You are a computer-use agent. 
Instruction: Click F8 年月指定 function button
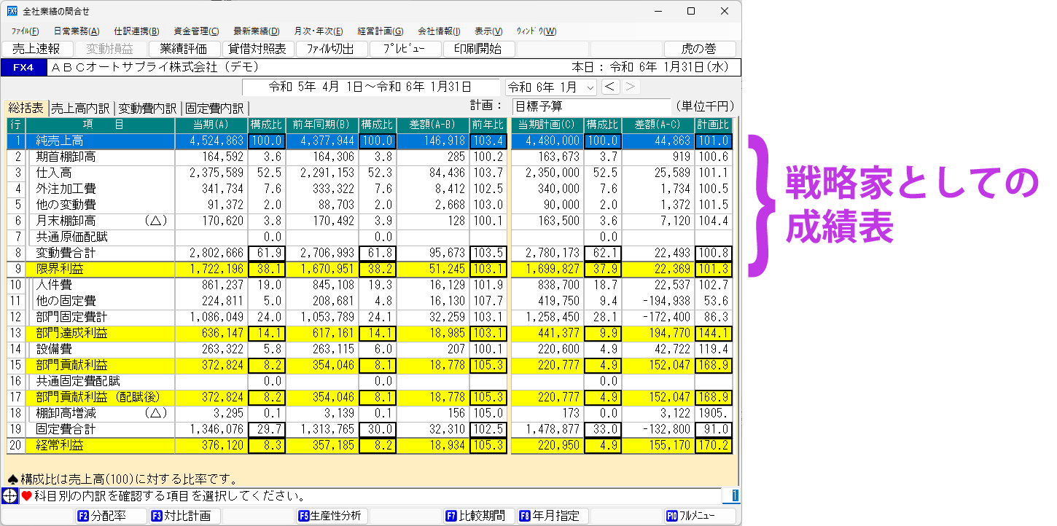552,516
